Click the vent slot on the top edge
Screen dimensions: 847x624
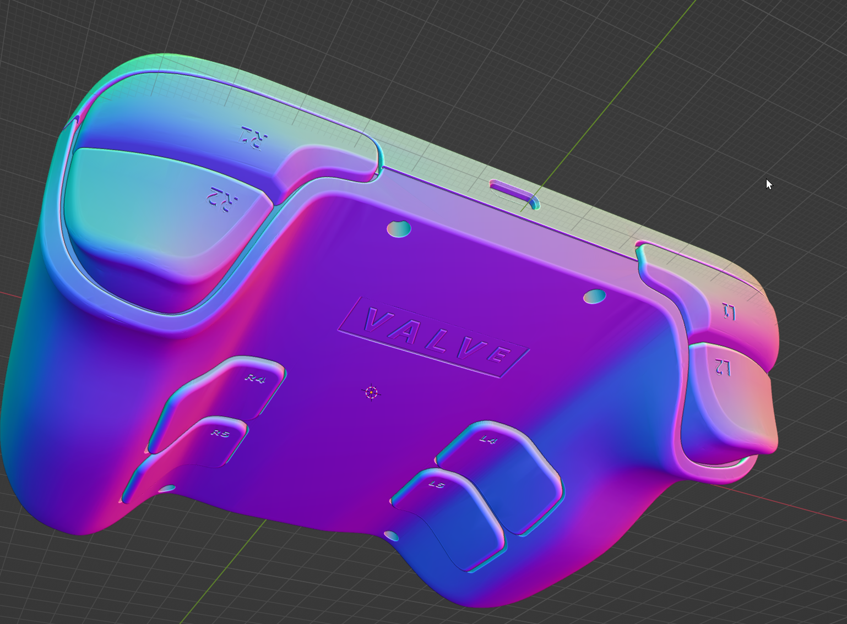point(511,189)
